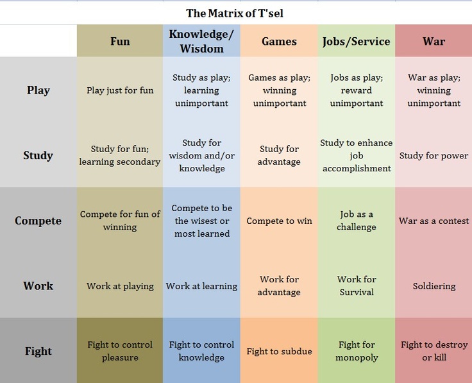
Task: Click the 'Compete to win' cell
Action: (x=279, y=221)
